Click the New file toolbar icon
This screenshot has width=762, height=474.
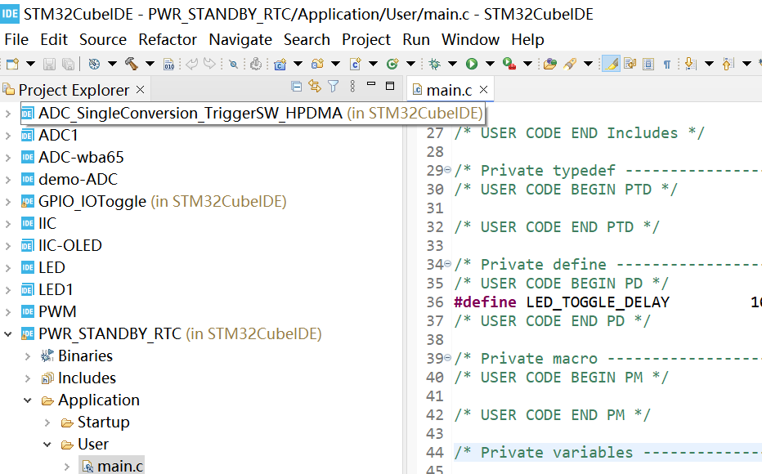(12, 64)
